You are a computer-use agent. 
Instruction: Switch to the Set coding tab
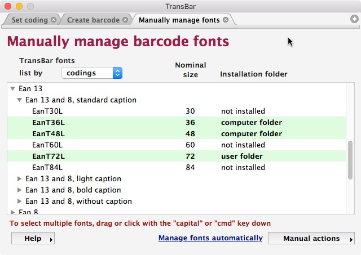[x=30, y=20]
